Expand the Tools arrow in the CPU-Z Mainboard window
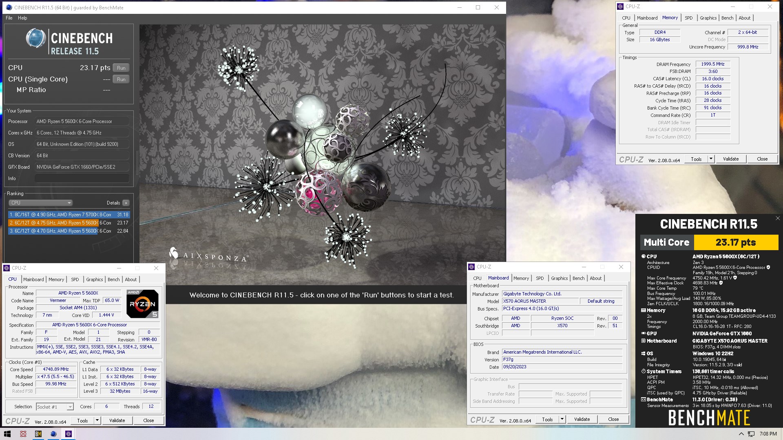The height and width of the screenshot is (440, 783). tap(562, 419)
